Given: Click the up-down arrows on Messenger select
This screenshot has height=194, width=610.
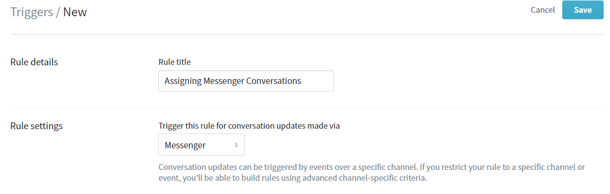Looking at the screenshot, I should (236, 145).
